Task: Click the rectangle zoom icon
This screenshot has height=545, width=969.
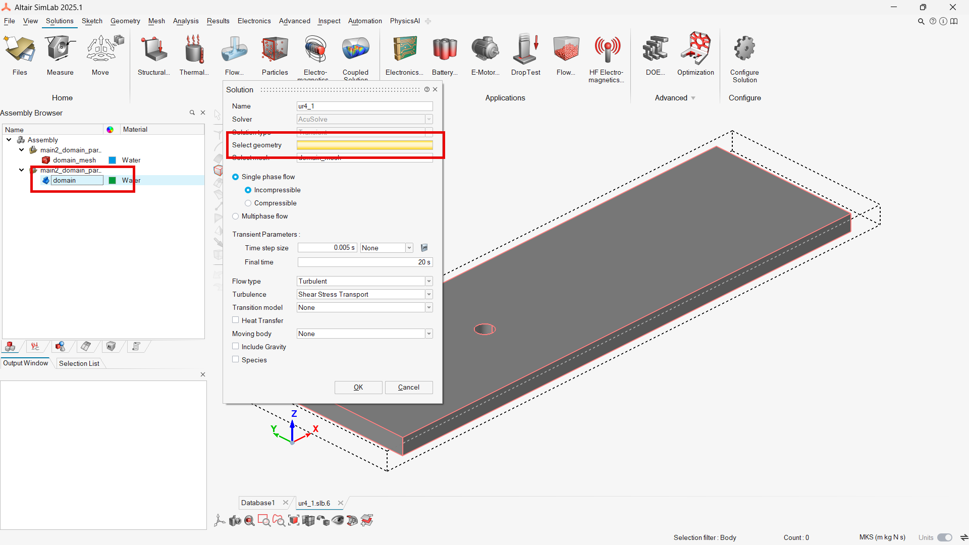Action: coord(264,520)
